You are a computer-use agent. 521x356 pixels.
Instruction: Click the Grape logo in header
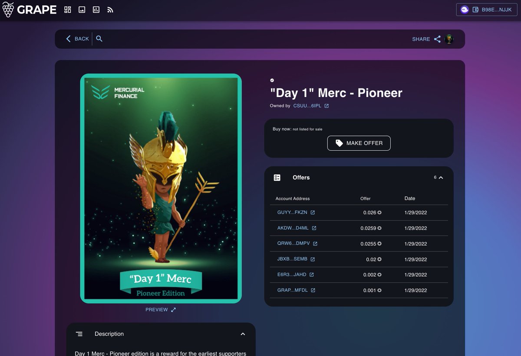tap(30, 10)
